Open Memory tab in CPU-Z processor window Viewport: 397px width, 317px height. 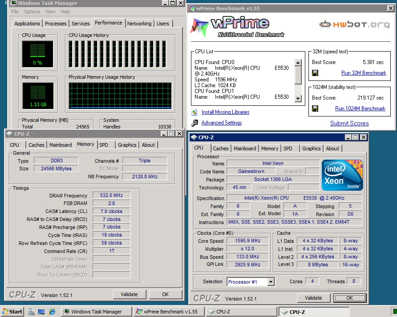coord(270,148)
